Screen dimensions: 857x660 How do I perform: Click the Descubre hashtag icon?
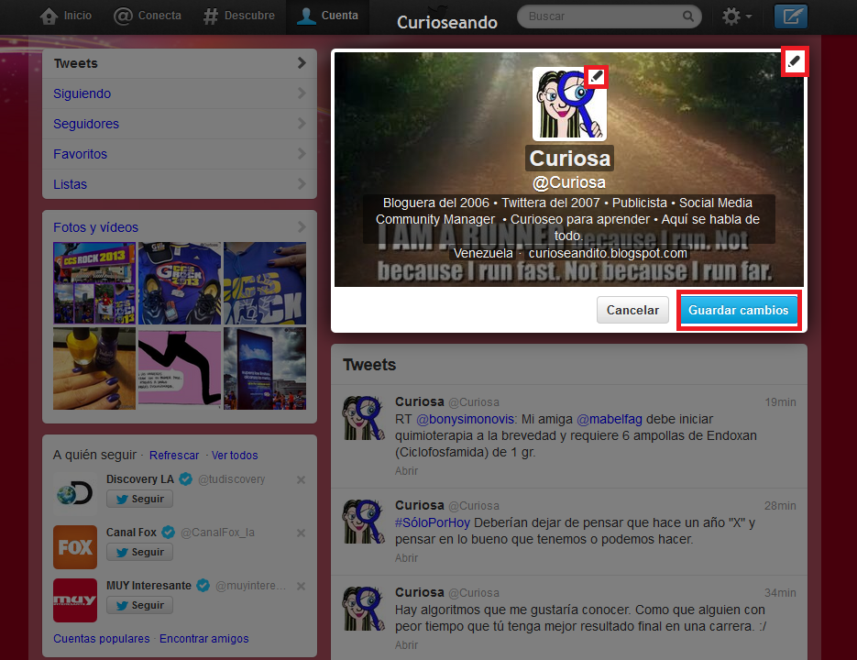click(209, 15)
